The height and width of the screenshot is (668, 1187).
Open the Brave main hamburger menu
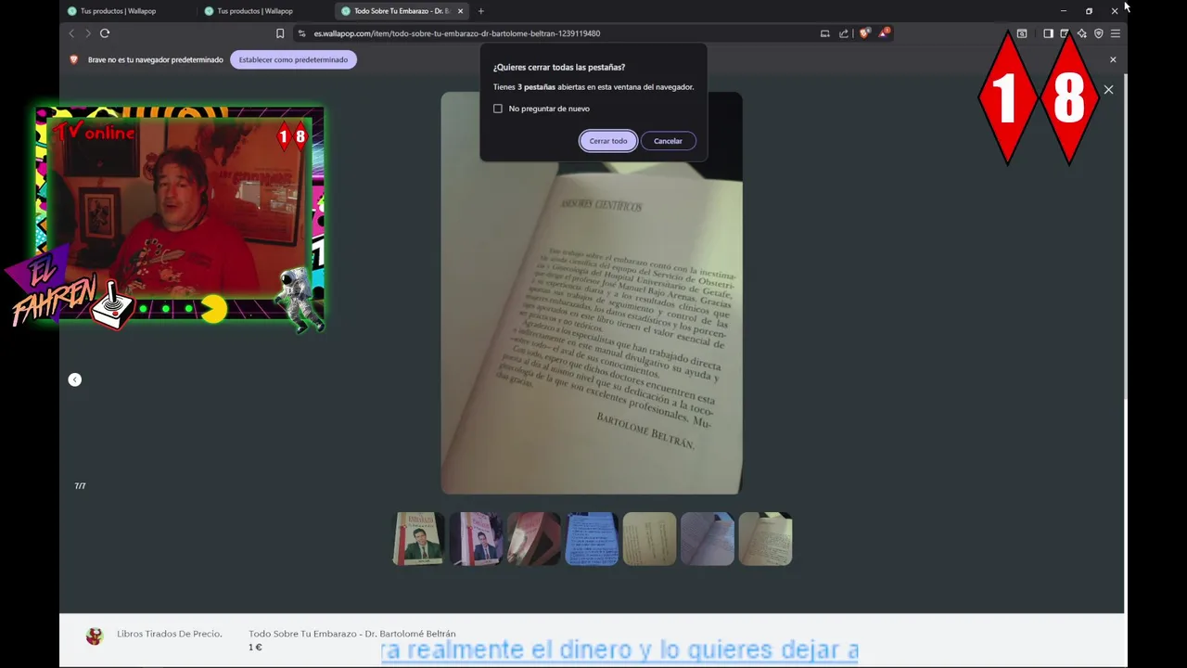1116,33
